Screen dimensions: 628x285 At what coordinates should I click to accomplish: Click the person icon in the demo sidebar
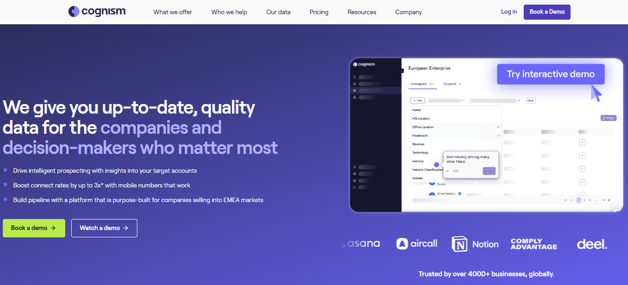pos(355,84)
